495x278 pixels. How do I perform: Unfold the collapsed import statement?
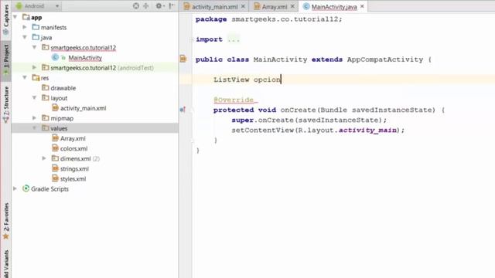point(192,39)
